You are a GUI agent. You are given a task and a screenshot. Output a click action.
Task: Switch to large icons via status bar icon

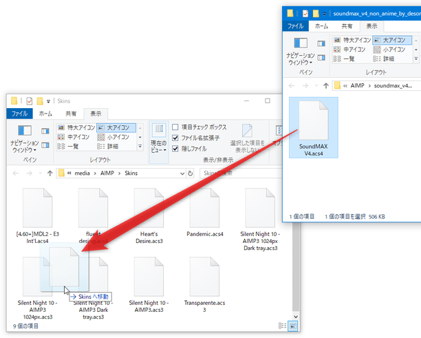[292, 326]
